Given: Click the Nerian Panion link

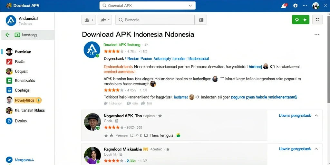Looking at the screenshot, I should click(139, 59).
